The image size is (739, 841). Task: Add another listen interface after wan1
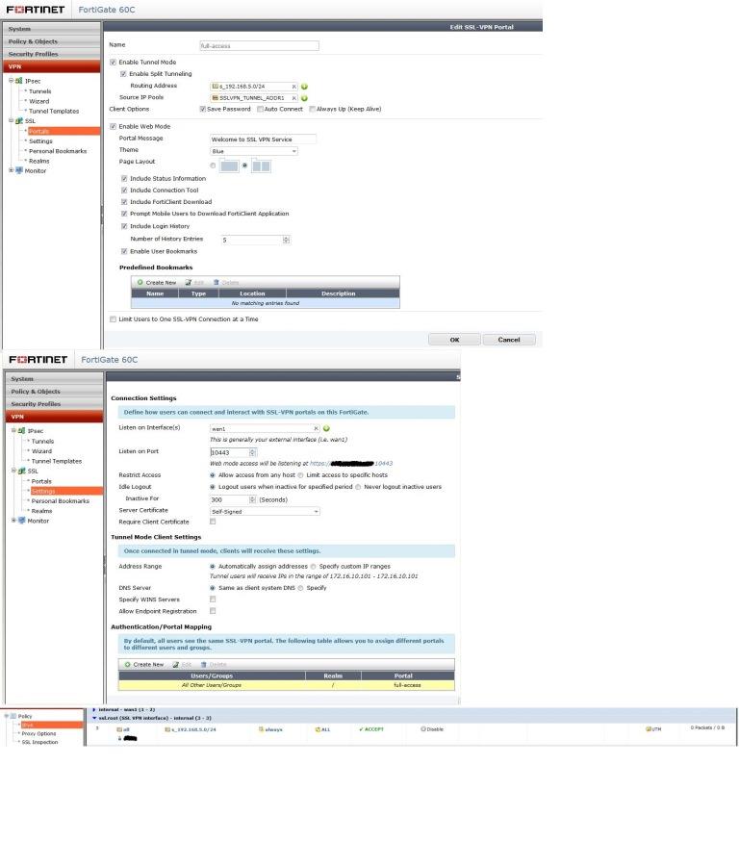tap(326, 428)
